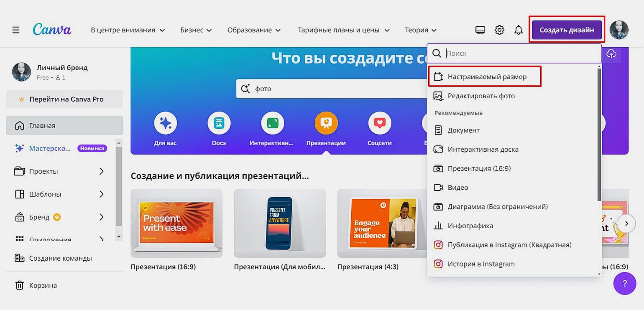The image size is (644, 310).
Task: Focus the main search field containing фото
Action: [331, 89]
